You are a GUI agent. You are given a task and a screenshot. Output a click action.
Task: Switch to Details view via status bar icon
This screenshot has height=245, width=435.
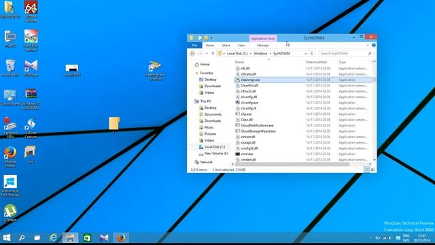click(367, 169)
